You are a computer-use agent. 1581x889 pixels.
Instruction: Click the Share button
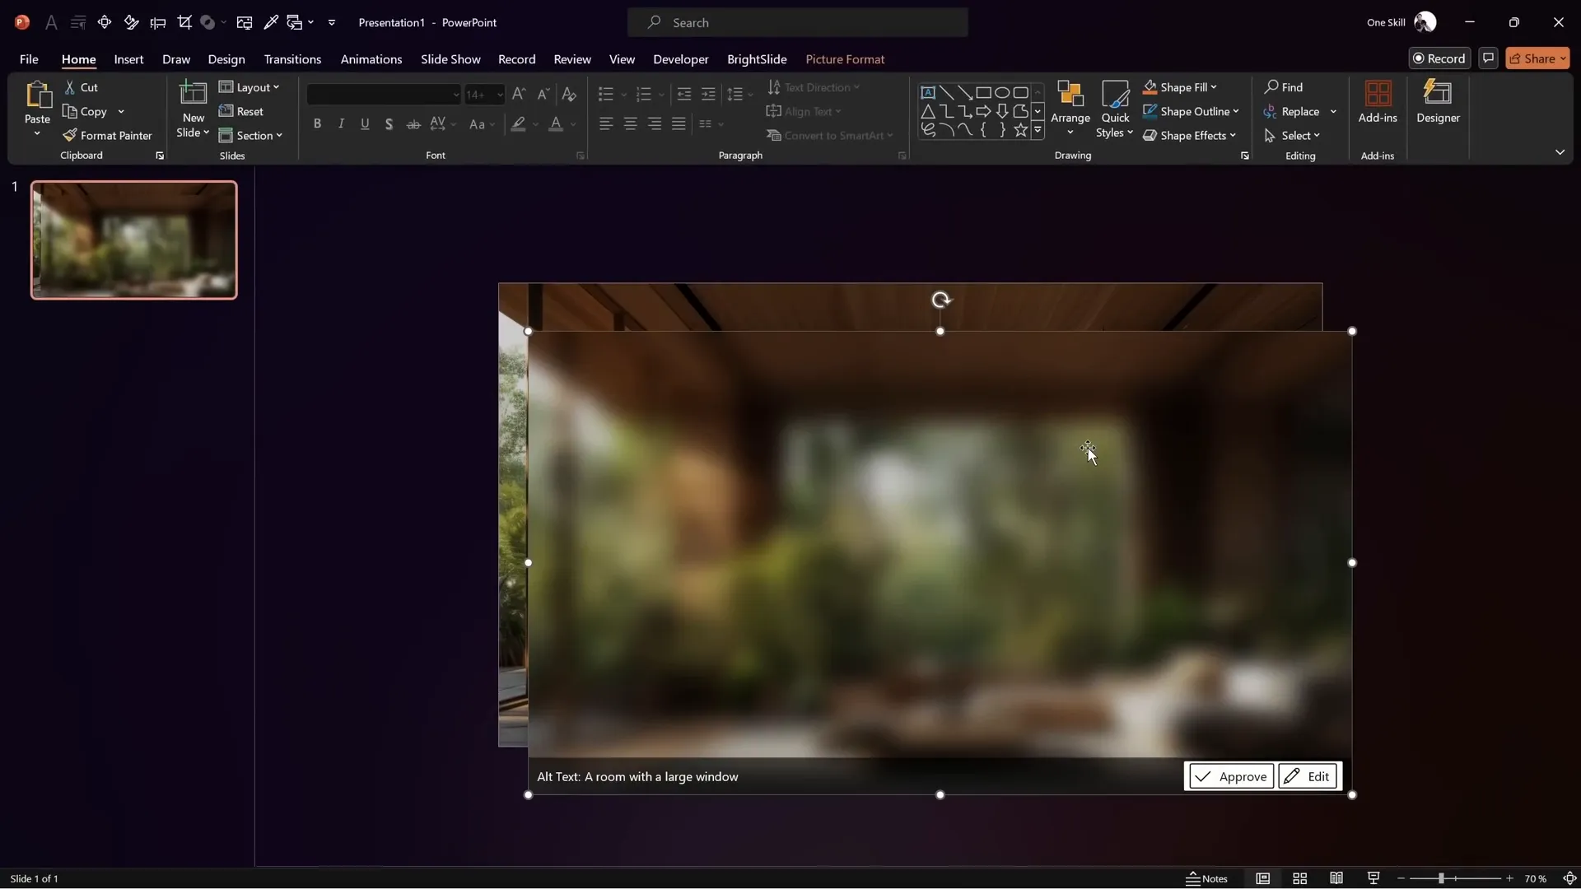point(1537,58)
